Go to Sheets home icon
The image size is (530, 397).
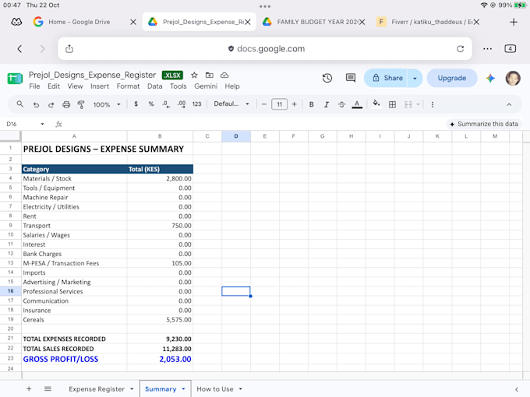(x=15, y=79)
